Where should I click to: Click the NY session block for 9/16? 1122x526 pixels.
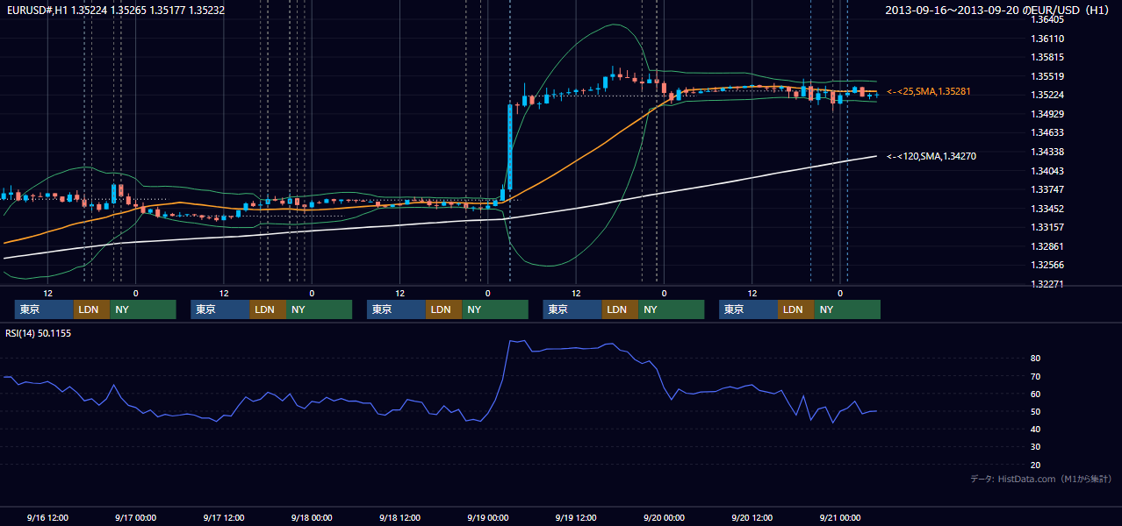[142, 309]
